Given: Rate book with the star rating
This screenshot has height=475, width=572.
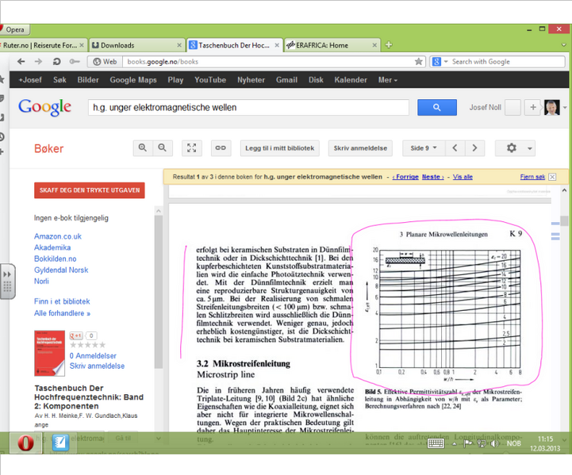Looking at the screenshot, I should coord(87,345).
